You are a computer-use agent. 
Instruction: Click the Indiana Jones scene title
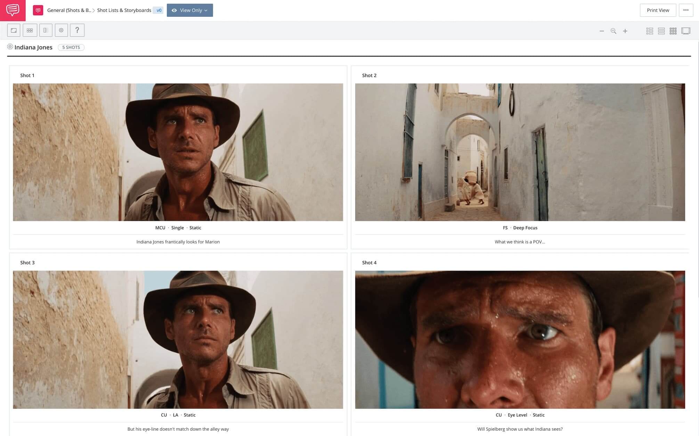33,47
